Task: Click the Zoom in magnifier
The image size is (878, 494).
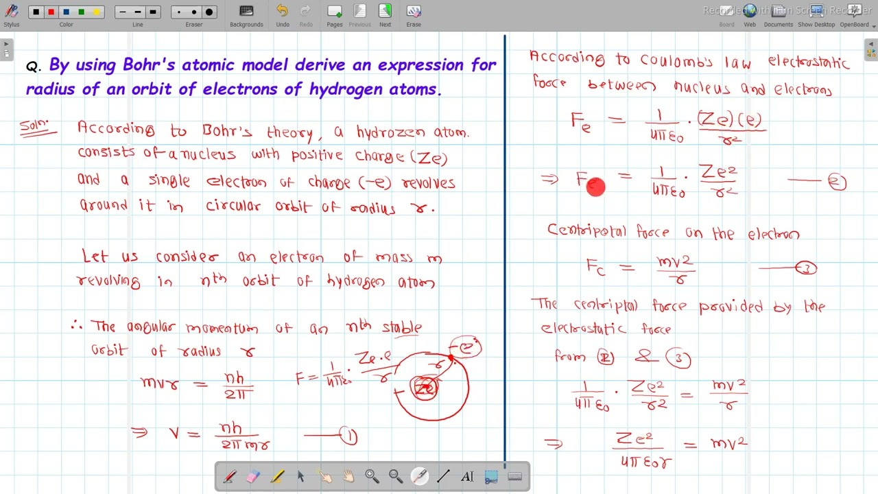Action: coord(372,476)
